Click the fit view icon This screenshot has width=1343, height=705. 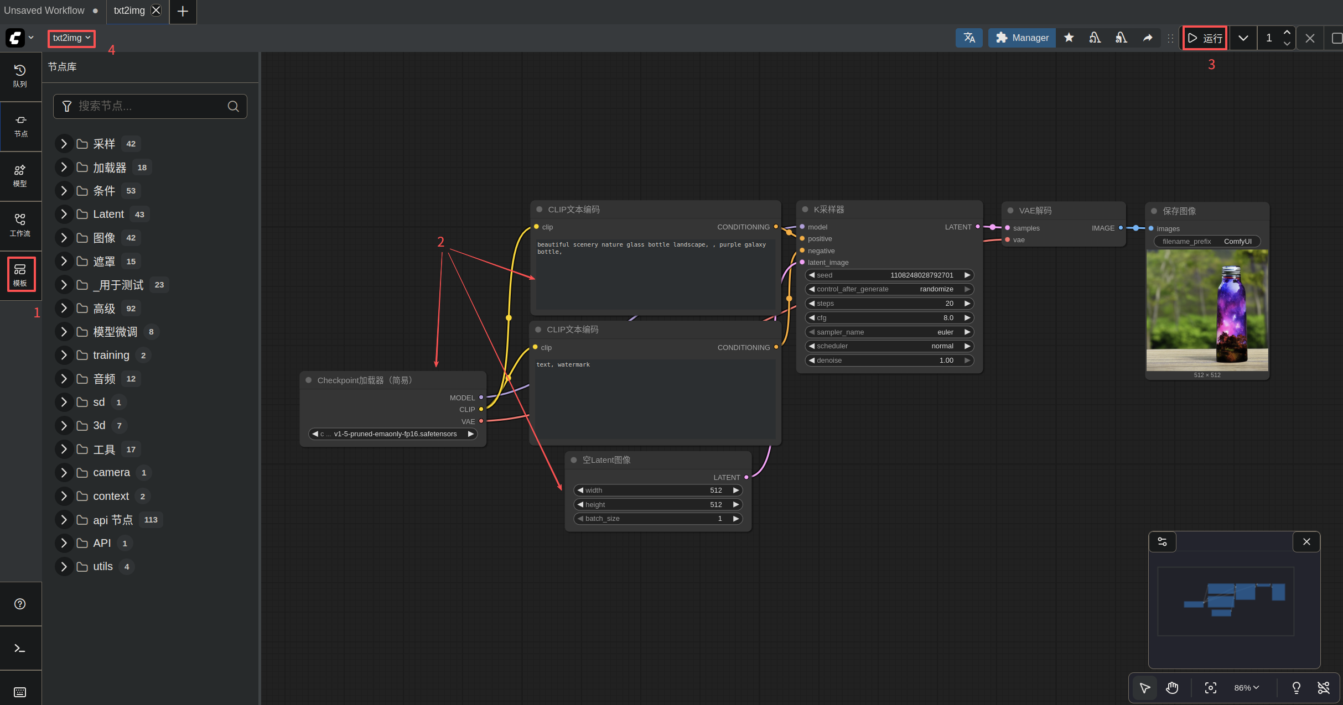1210,687
